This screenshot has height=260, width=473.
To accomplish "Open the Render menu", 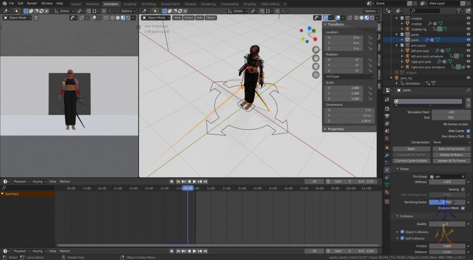I will point(32,3).
